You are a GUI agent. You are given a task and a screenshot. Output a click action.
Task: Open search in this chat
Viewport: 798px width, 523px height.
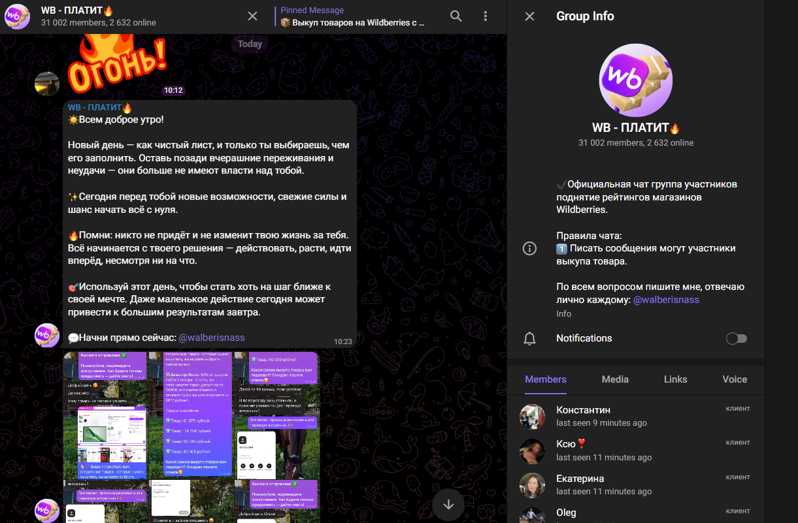(456, 16)
